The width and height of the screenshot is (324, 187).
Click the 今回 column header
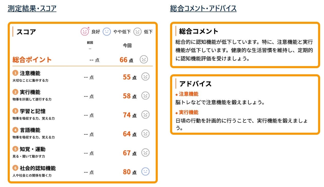click(127, 46)
